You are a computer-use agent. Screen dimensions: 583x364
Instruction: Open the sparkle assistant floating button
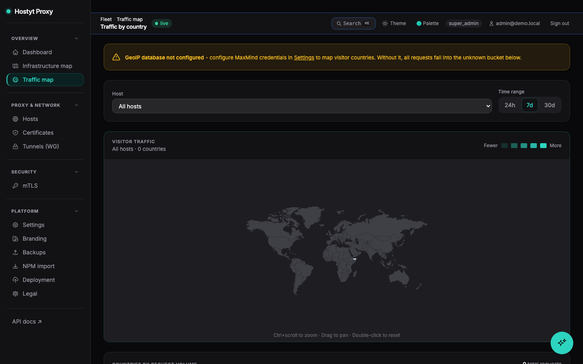562,343
